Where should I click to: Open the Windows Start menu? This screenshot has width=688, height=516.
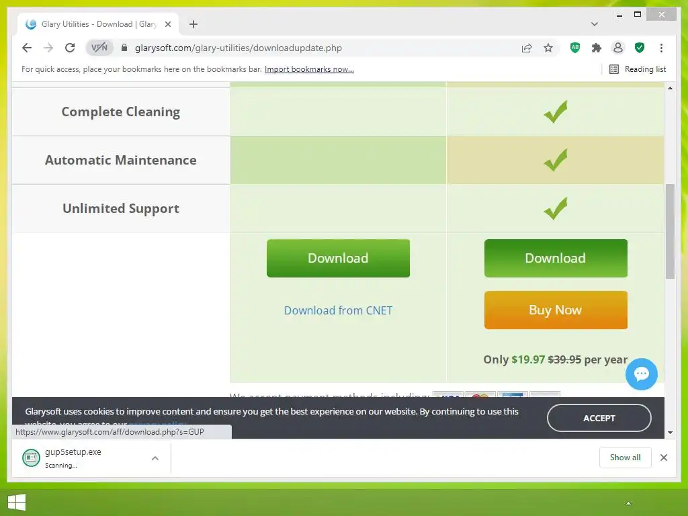(17, 502)
